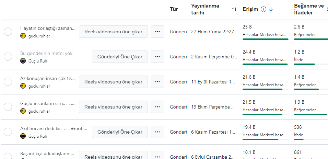The width and height of the screenshot is (328, 159).
Task: Open more options for Hayatın zorlaştığı zaman post
Action: tap(157, 32)
